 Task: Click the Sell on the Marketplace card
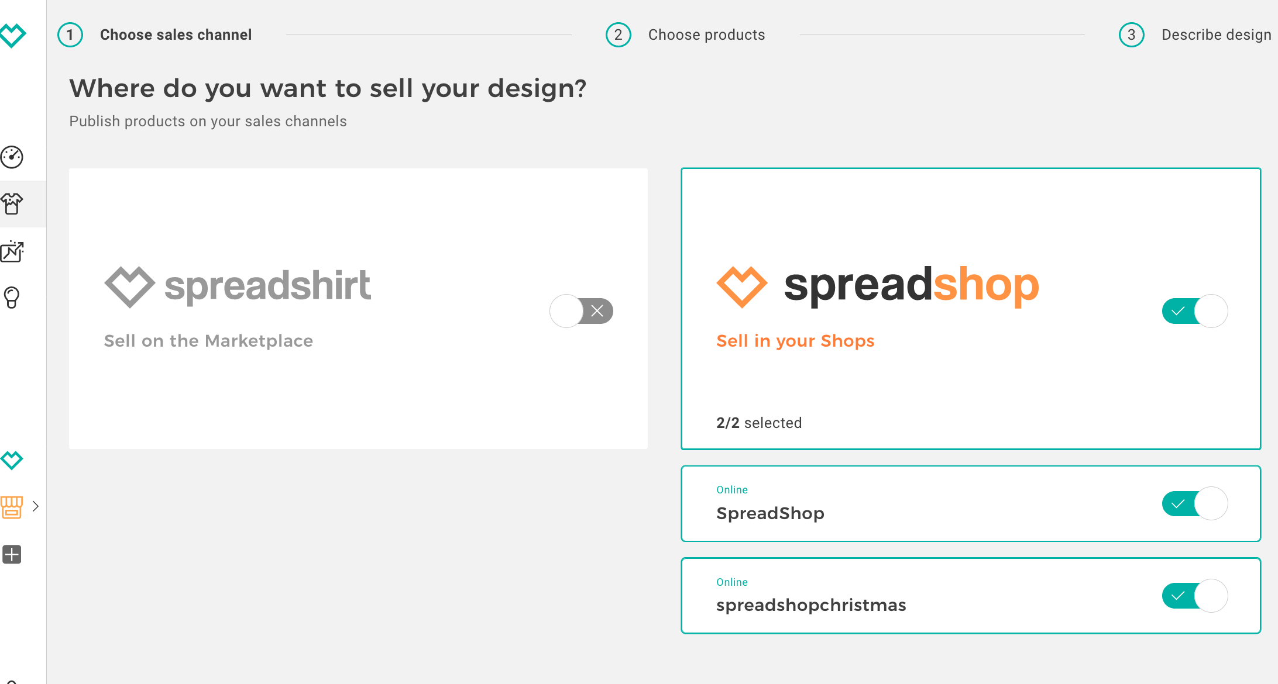click(x=358, y=386)
